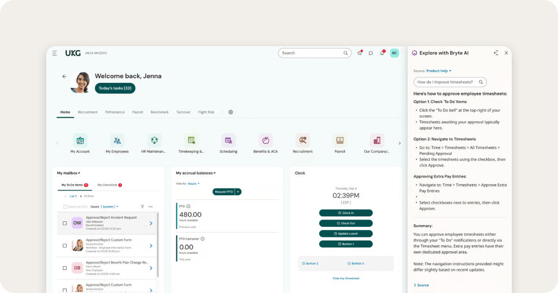The height and width of the screenshot is (293, 558).
Task: Click the magnifier icon in the top search bar
Action: click(346, 53)
